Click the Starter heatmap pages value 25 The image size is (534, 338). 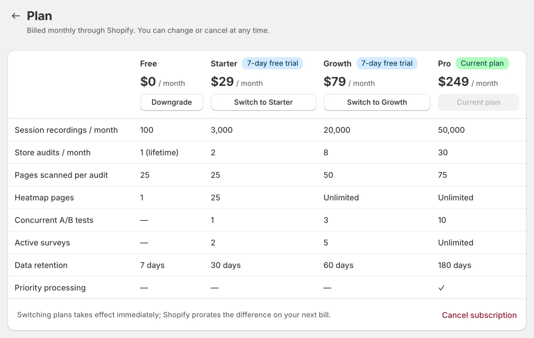[215, 198]
